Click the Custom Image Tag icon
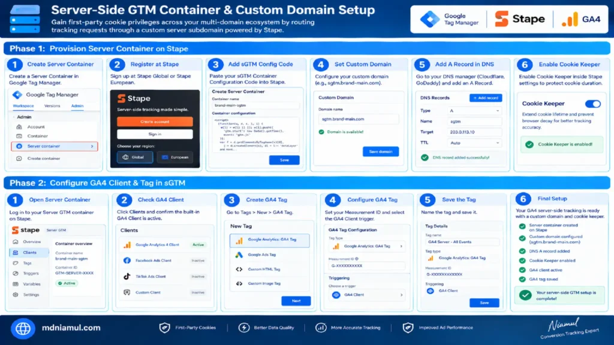 tap(239, 283)
